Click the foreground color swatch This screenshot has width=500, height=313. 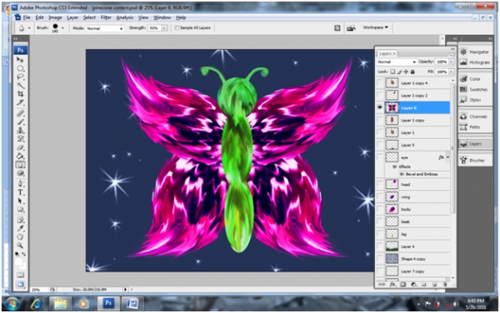point(18,261)
